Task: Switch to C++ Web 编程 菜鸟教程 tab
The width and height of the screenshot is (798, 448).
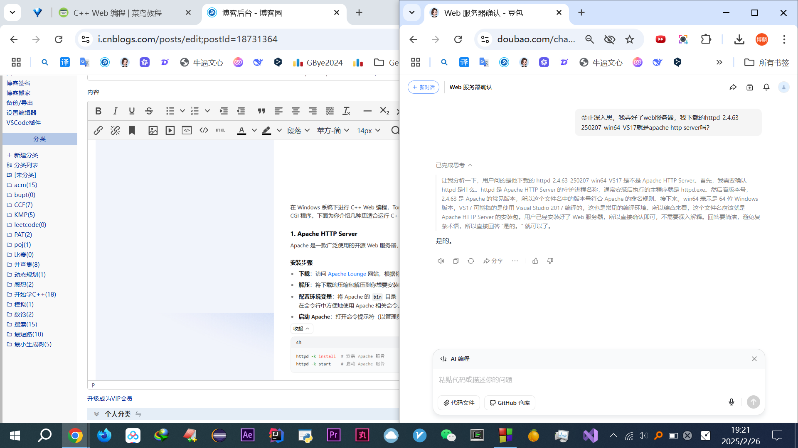Action: (x=118, y=13)
